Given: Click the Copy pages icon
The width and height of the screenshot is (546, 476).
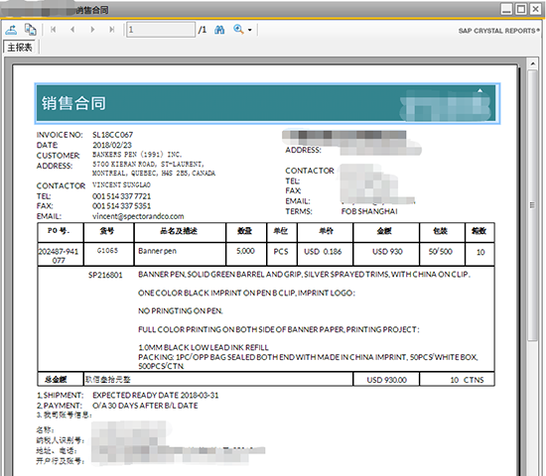Looking at the screenshot, I should (x=31, y=30).
